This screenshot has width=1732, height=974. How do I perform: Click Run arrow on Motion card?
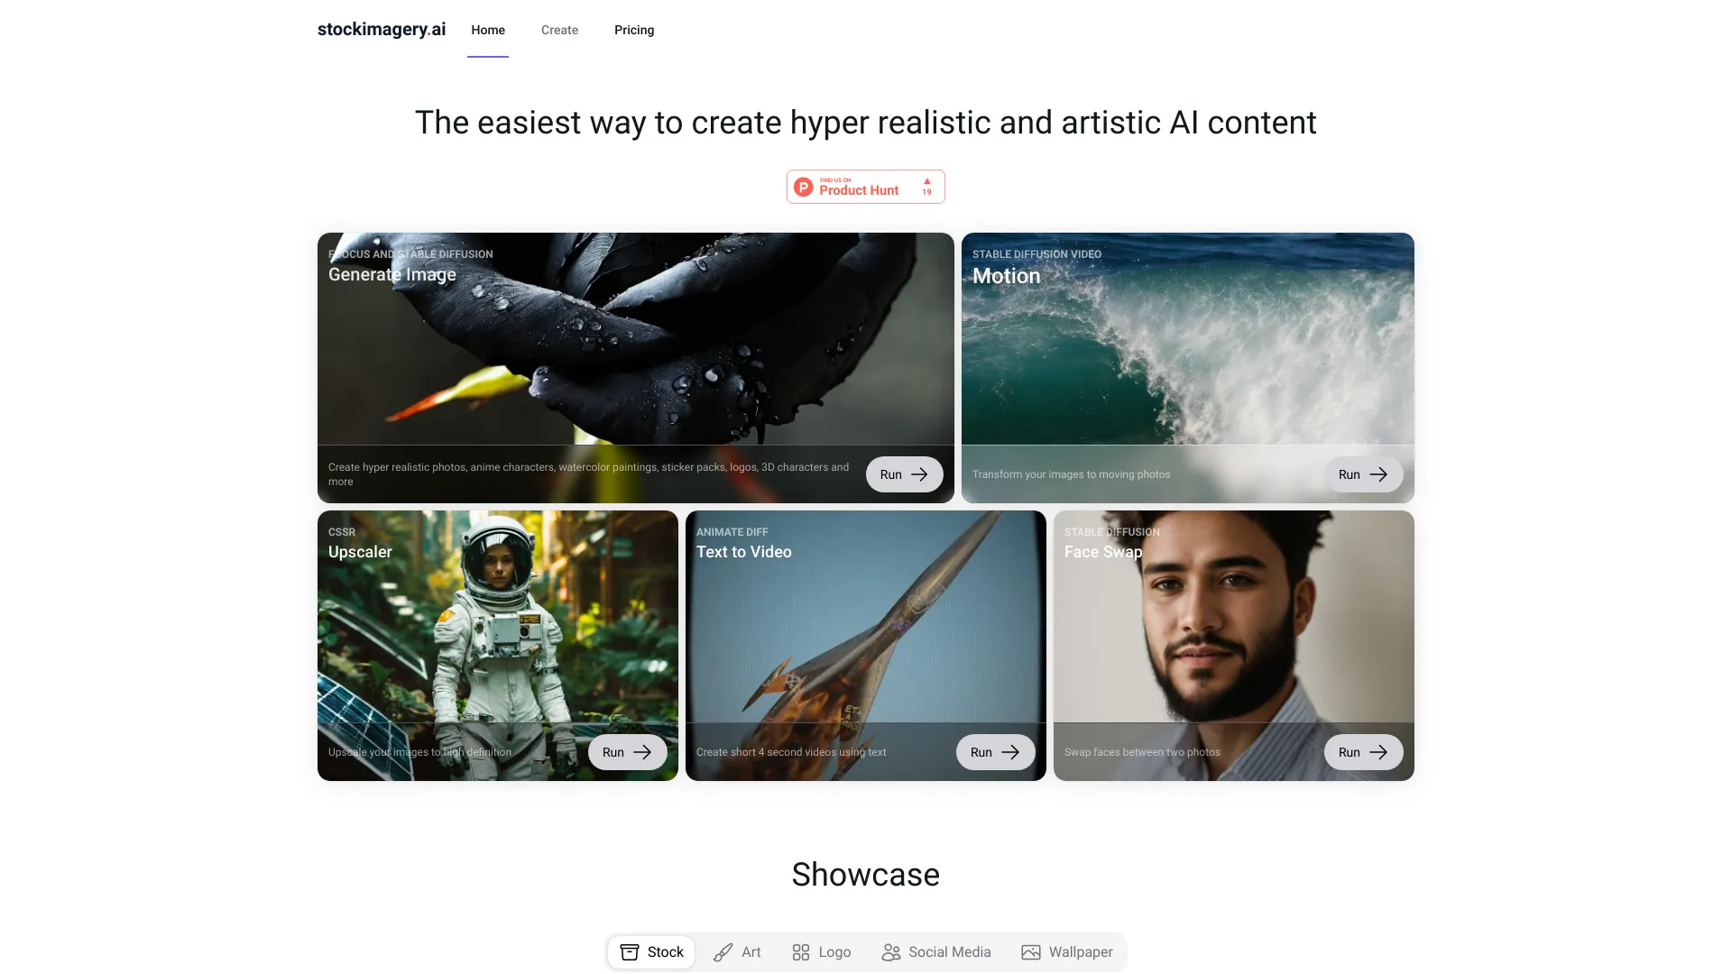[x=1363, y=474]
